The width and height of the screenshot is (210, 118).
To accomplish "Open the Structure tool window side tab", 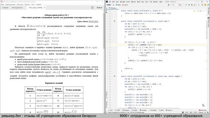I will coord(106,95).
